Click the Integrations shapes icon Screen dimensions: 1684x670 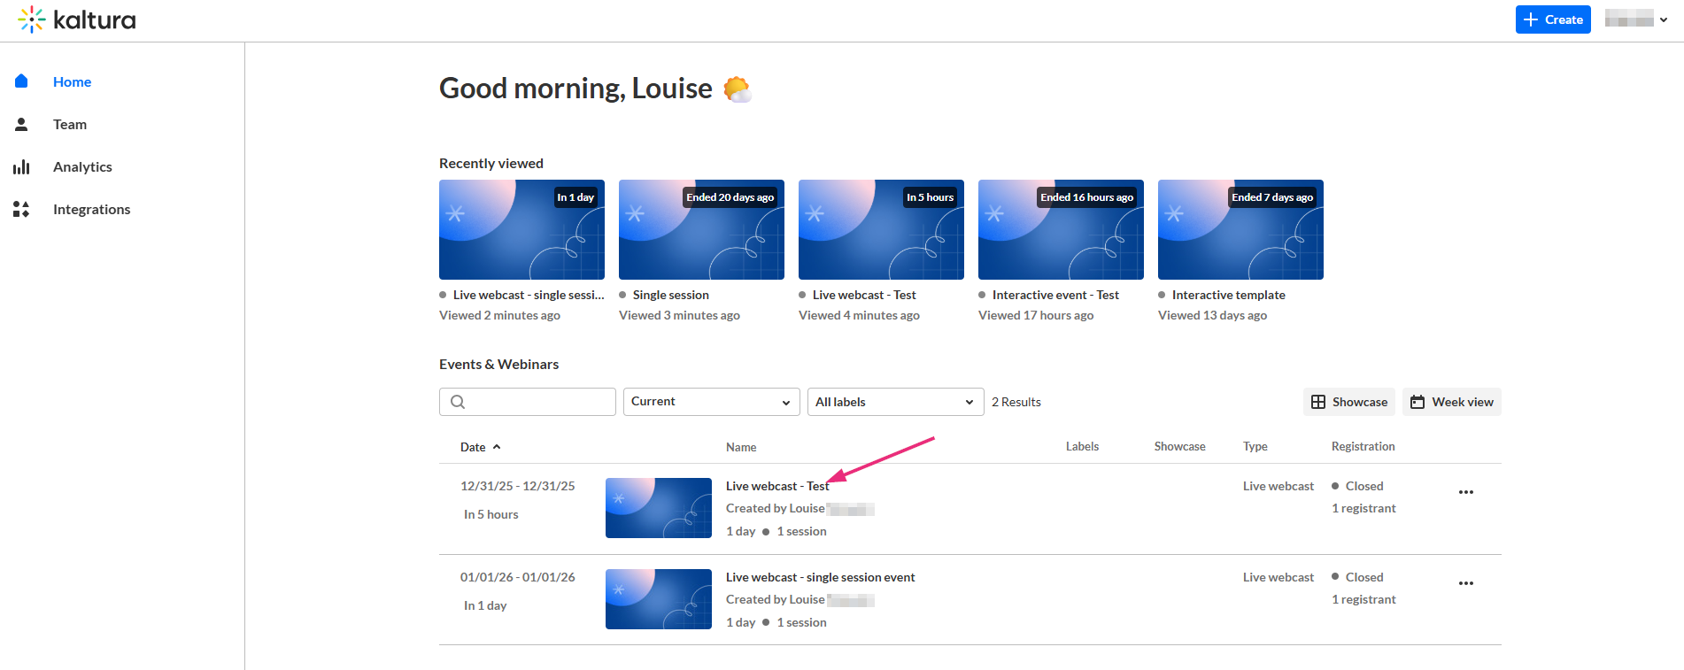(x=21, y=209)
